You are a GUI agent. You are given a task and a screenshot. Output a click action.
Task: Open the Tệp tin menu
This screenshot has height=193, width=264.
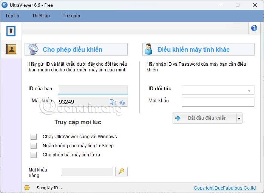(x=12, y=16)
